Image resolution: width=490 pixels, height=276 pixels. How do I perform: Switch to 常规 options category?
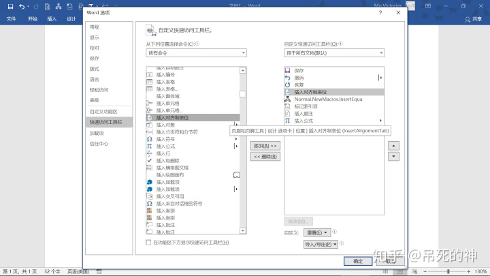(109, 27)
